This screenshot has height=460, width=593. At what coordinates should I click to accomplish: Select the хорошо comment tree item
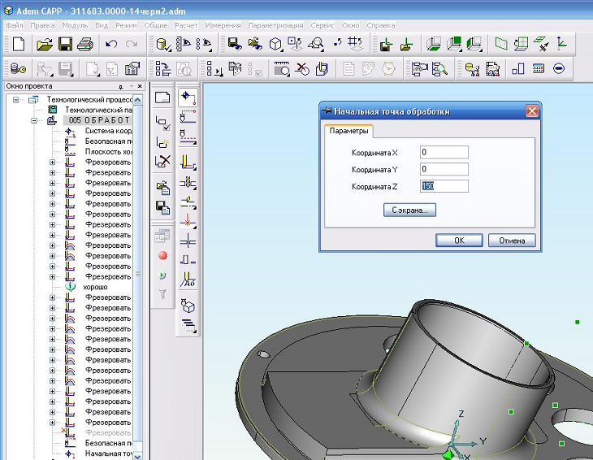(95, 287)
